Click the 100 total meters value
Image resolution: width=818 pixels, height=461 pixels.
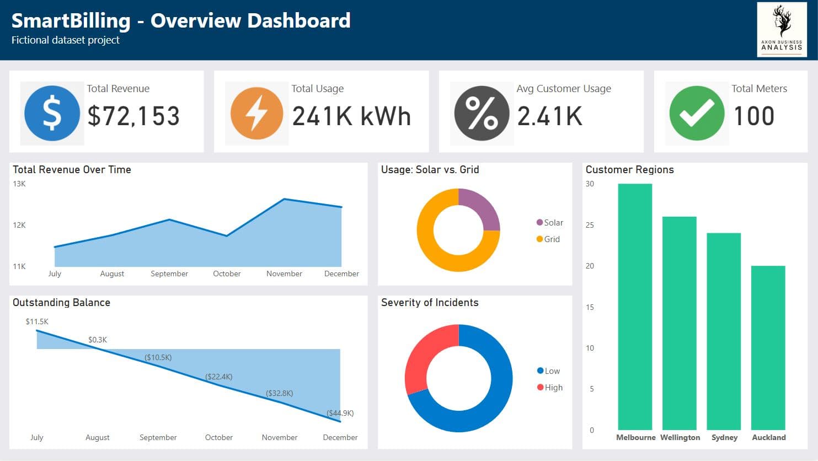pos(753,116)
